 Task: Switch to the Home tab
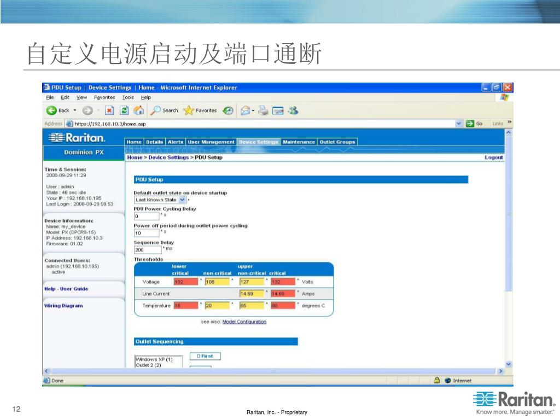[134, 142]
